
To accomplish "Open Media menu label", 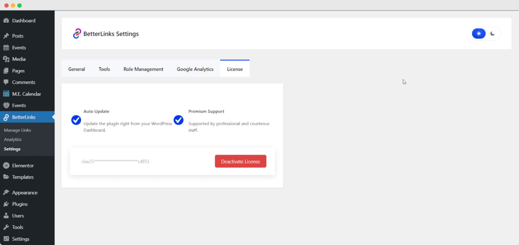I will pyautogui.click(x=19, y=59).
